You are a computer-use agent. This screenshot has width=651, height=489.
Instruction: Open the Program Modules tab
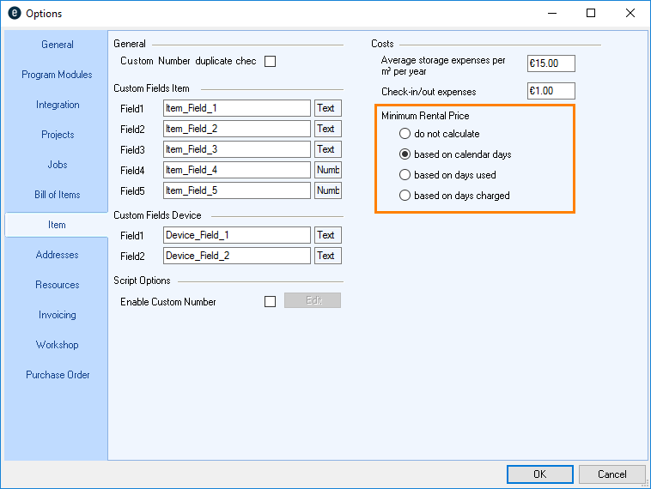click(x=58, y=75)
